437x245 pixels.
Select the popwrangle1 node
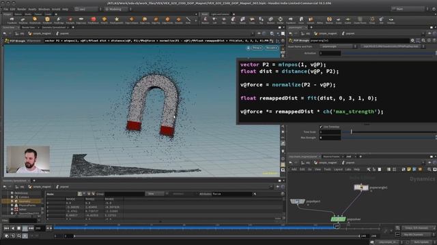361,188
